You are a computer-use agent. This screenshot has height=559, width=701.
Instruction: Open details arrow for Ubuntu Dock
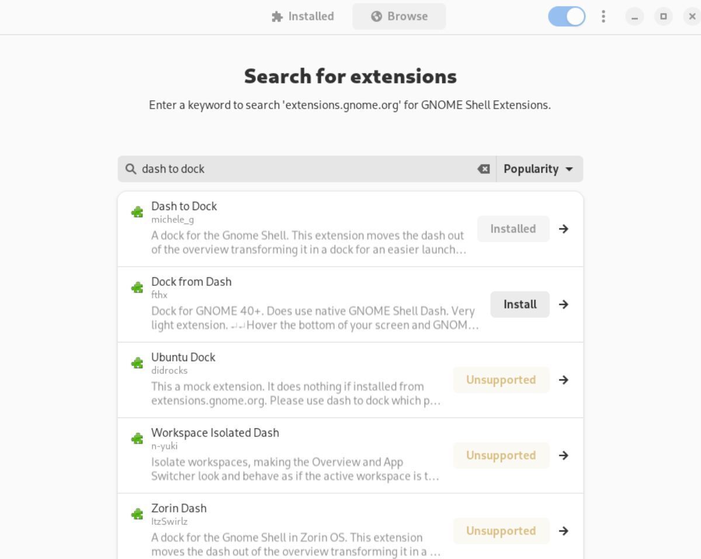[564, 380]
